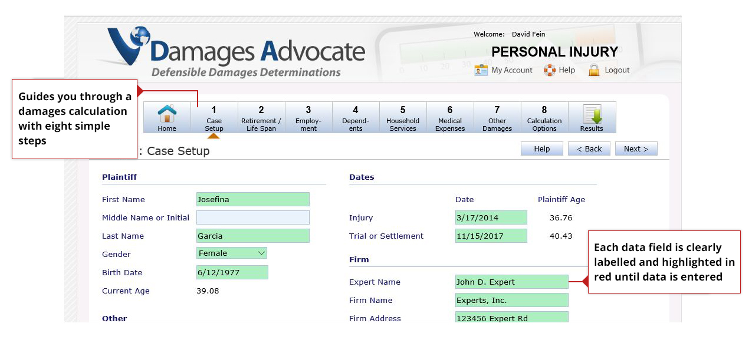Switch to step 2 Retirement / Life Span
752x343 pixels.
tap(261, 117)
